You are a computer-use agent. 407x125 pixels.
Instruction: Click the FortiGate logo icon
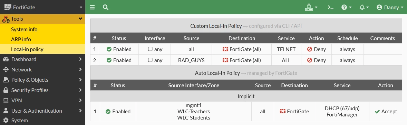(x=8, y=8)
